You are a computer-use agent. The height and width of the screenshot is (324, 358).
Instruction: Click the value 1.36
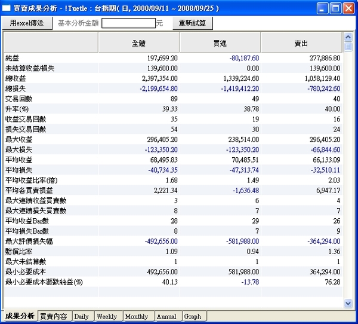click(335, 252)
